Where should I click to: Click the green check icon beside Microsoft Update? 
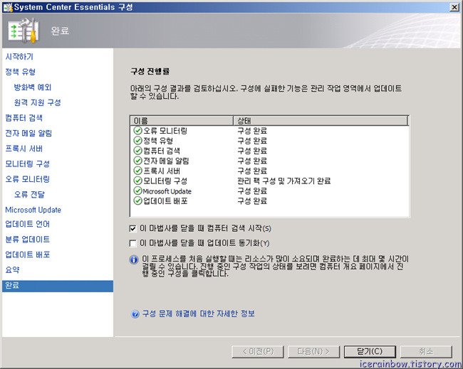tap(137, 191)
